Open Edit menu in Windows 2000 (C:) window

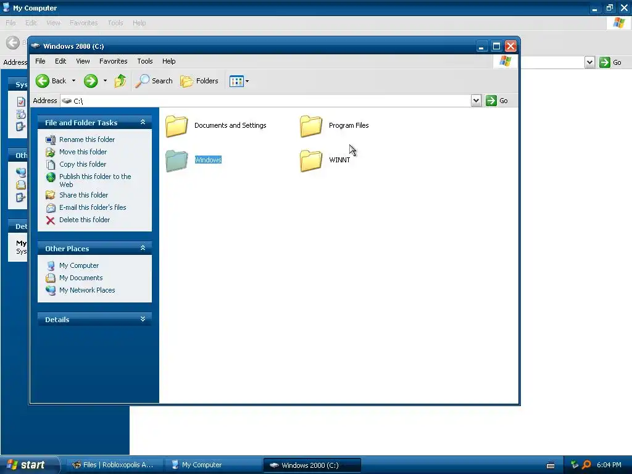[x=60, y=61]
